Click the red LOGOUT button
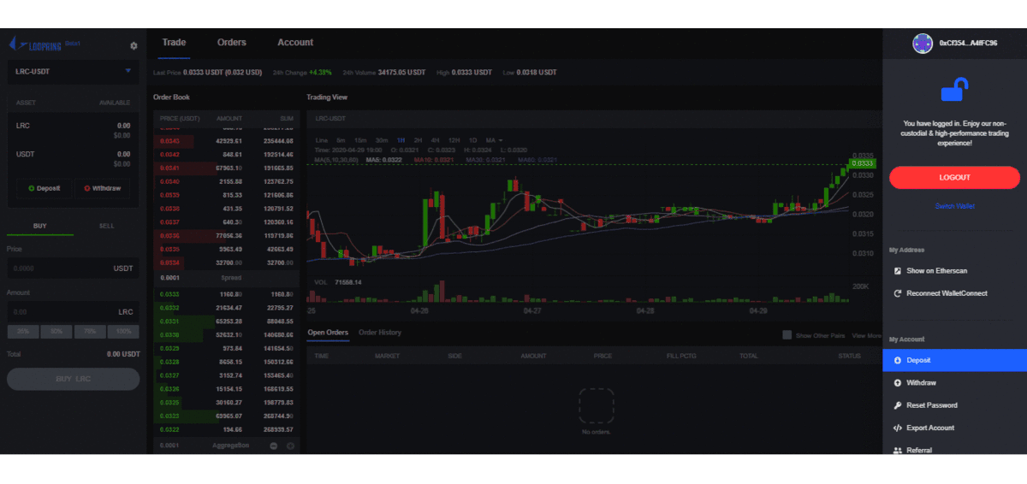 [x=954, y=177]
